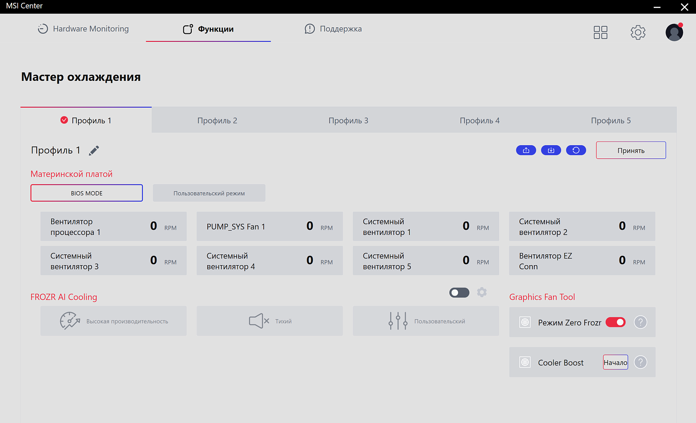Open the Функции tab
The width and height of the screenshot is (696, 423).
point(208,29)
